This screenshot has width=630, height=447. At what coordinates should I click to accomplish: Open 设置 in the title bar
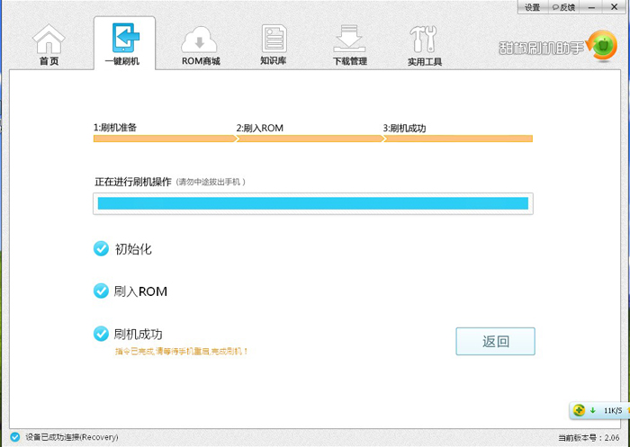[533, 7]
